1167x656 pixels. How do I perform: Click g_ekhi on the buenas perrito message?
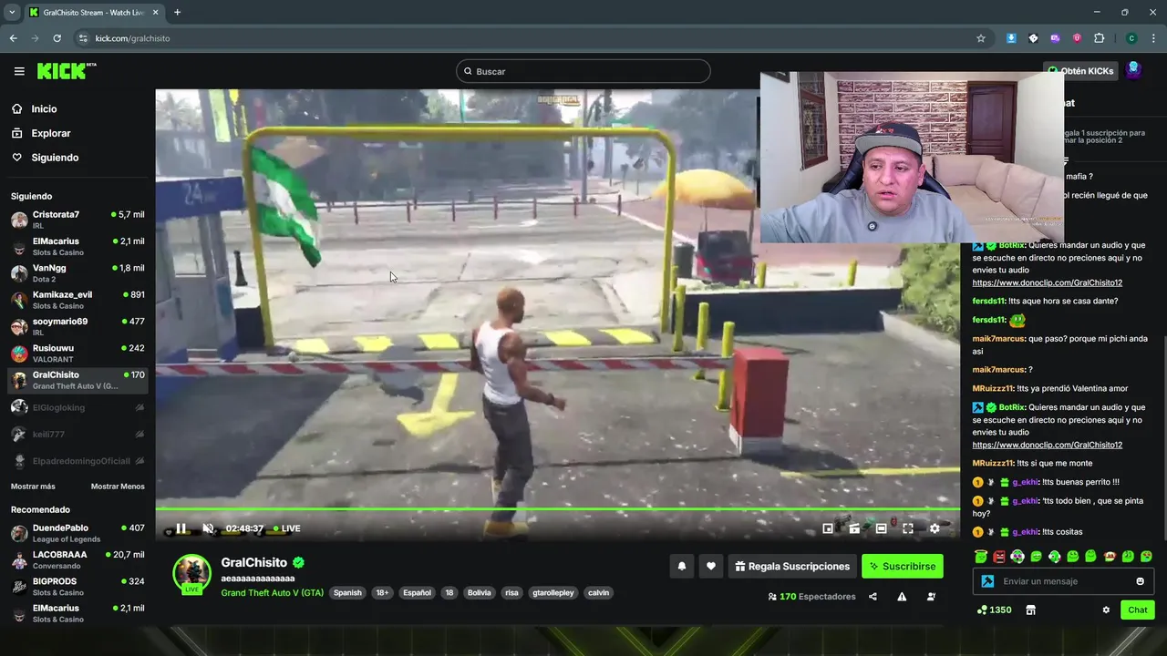click(1025, 482)
